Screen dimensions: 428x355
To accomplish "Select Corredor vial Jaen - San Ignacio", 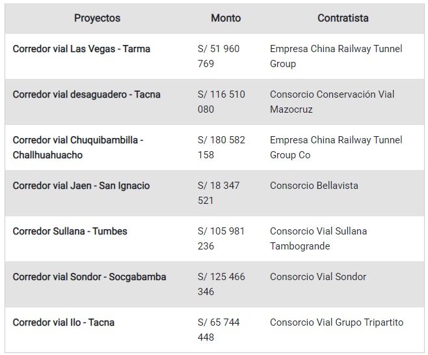I will click(x=81, y=186).
